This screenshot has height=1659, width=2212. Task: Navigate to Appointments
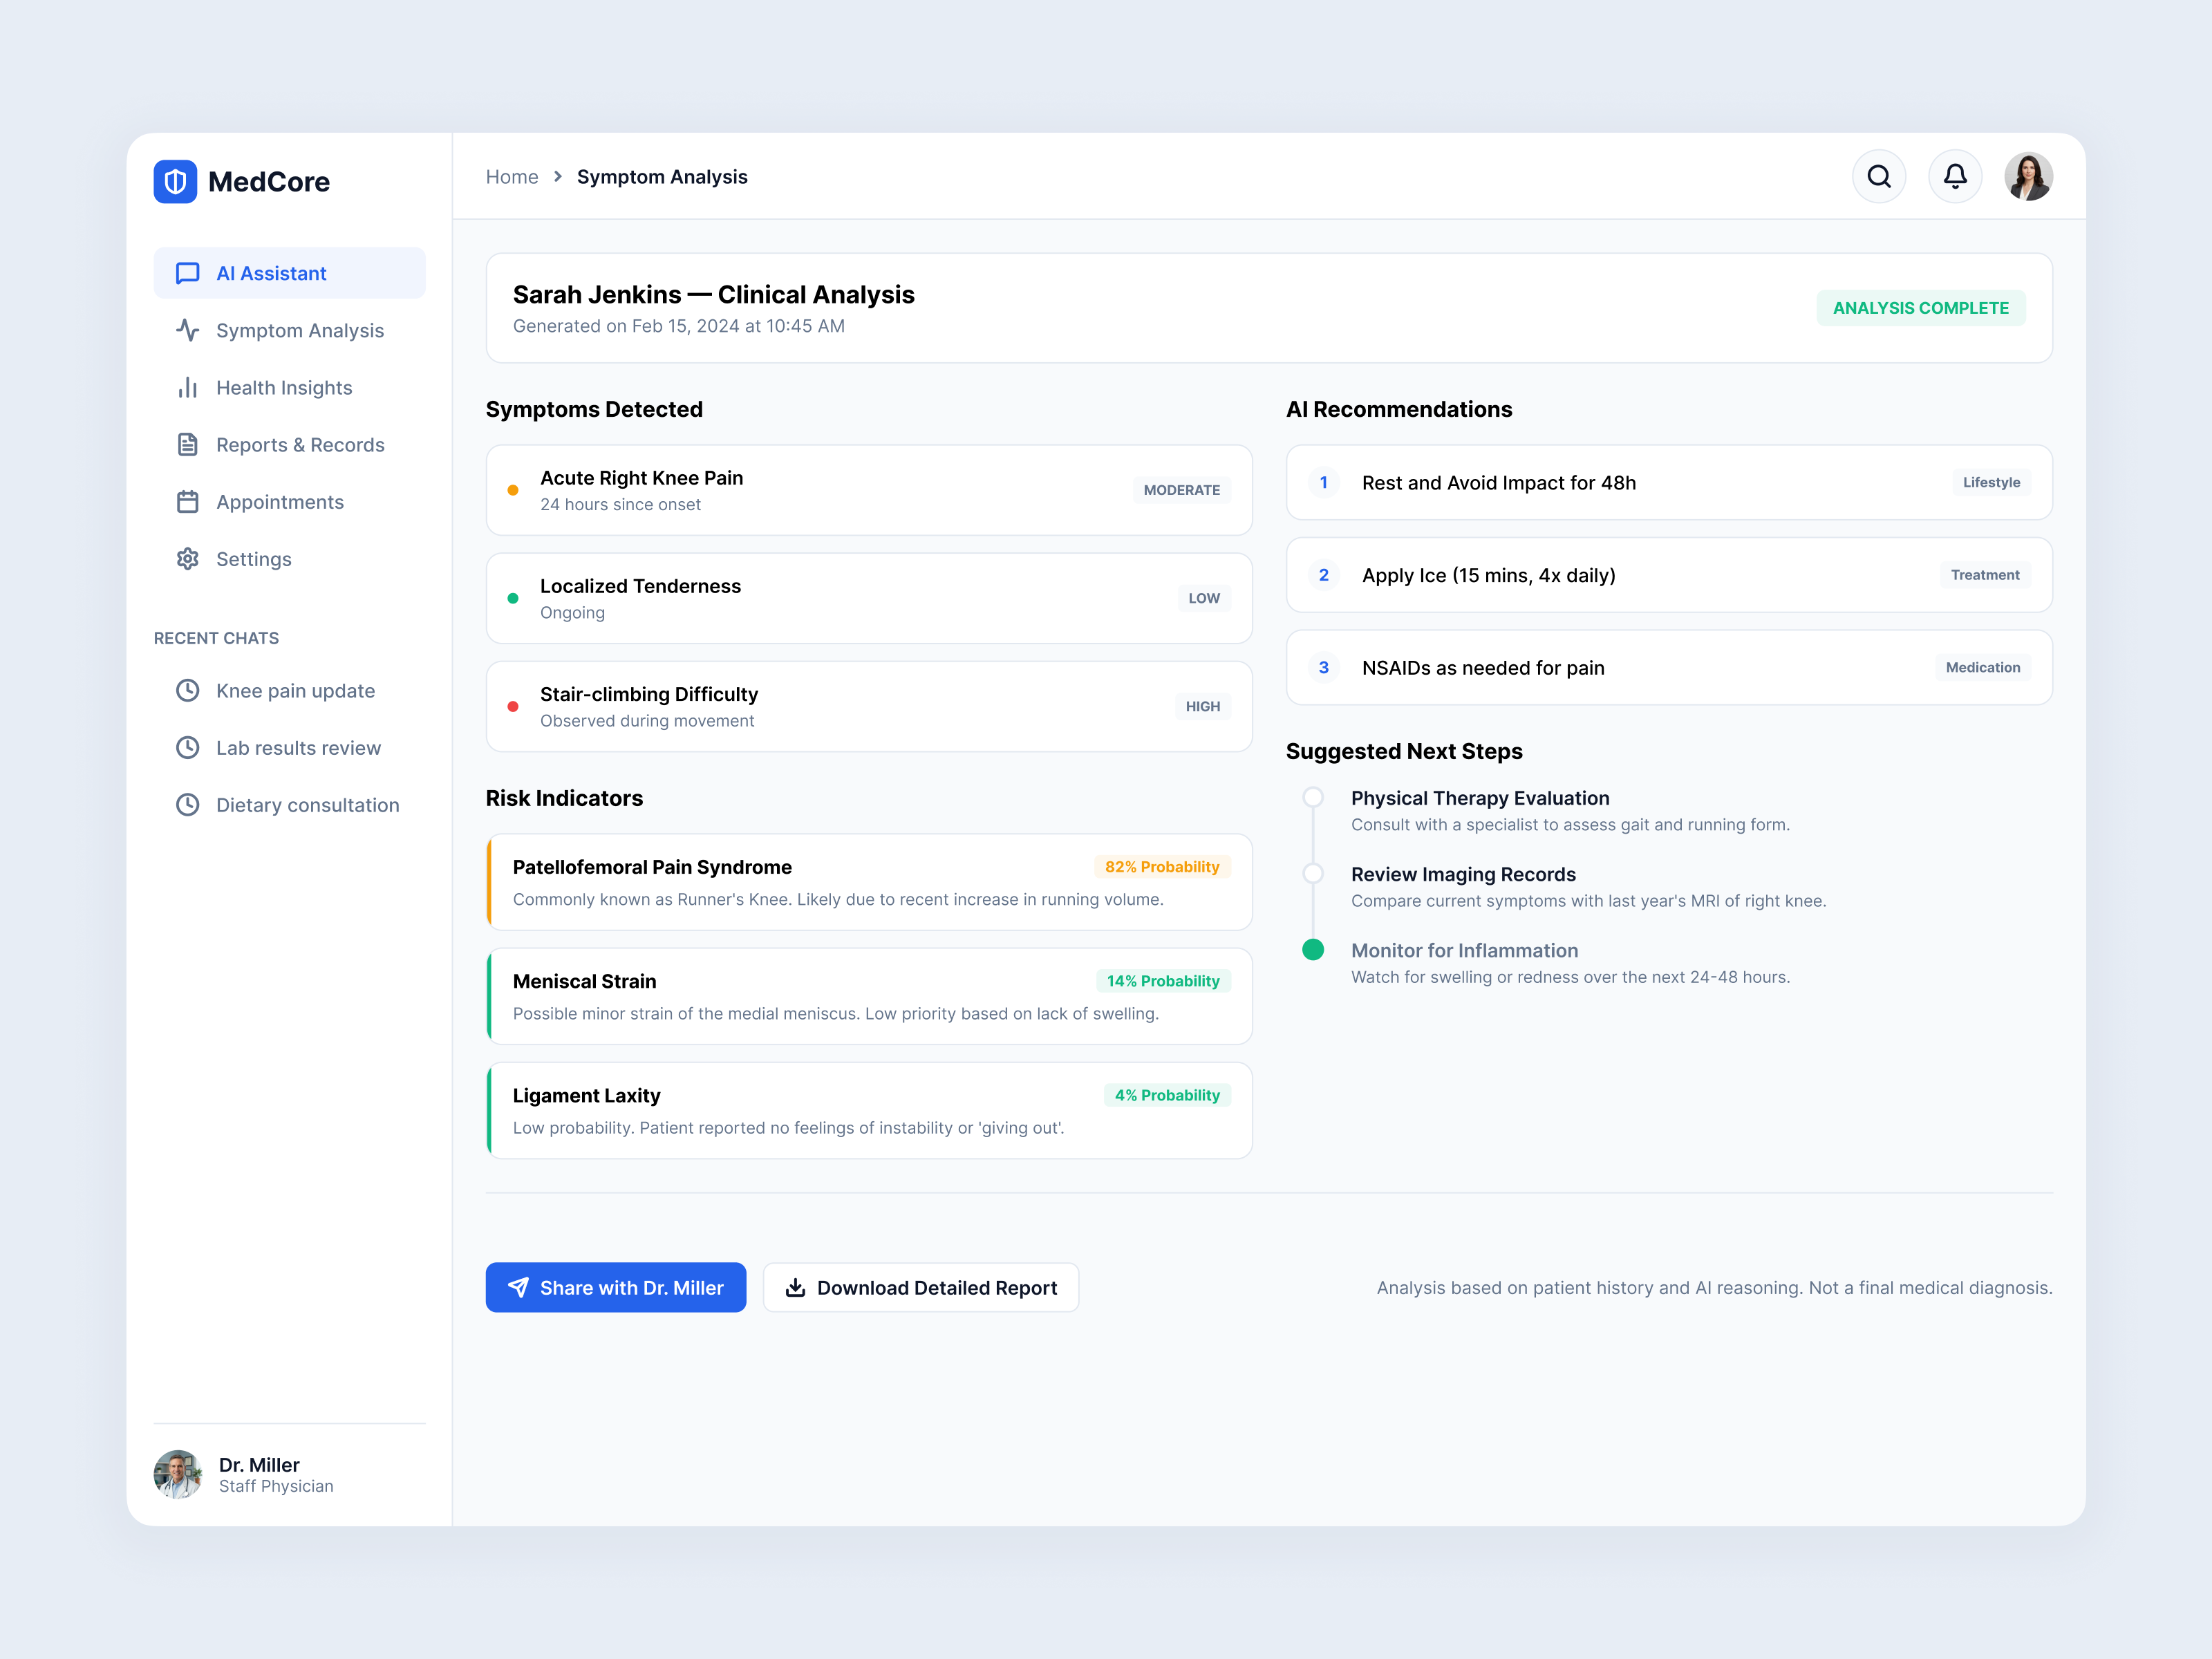tap(290, 501)
